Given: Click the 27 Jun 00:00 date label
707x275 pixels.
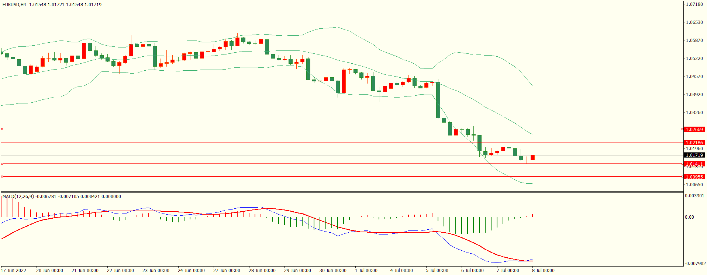Looking at the screenshot, I should pyautogui.click(x=227, y=271).
